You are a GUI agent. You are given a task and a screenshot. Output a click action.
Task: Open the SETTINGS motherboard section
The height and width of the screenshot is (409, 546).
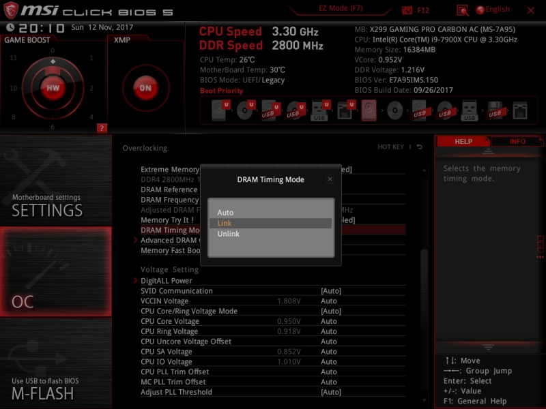tap(56, 181)
